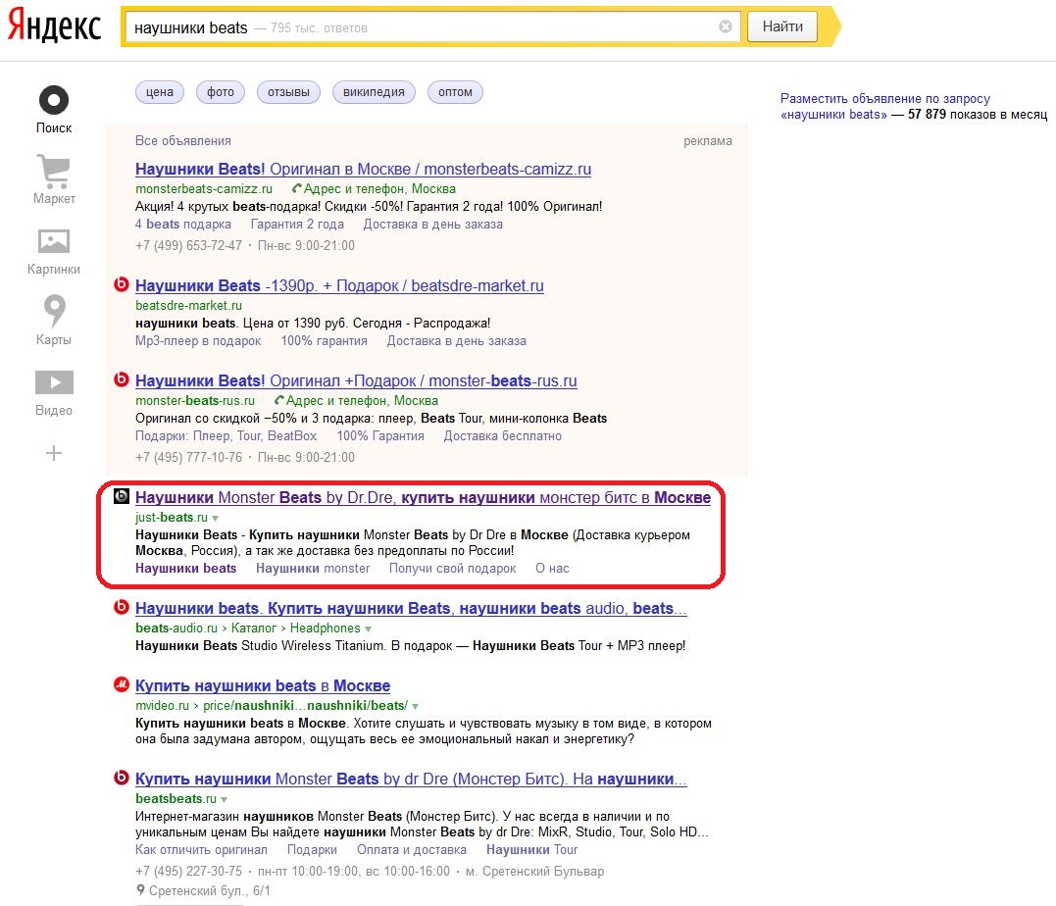This screenshot has height=906, width=1056.
Task: Select the Поиск sidebar icon
Action: click(54, 100)
